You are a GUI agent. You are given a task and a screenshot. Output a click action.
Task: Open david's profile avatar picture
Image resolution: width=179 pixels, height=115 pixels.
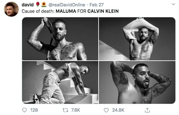point(11,9)
